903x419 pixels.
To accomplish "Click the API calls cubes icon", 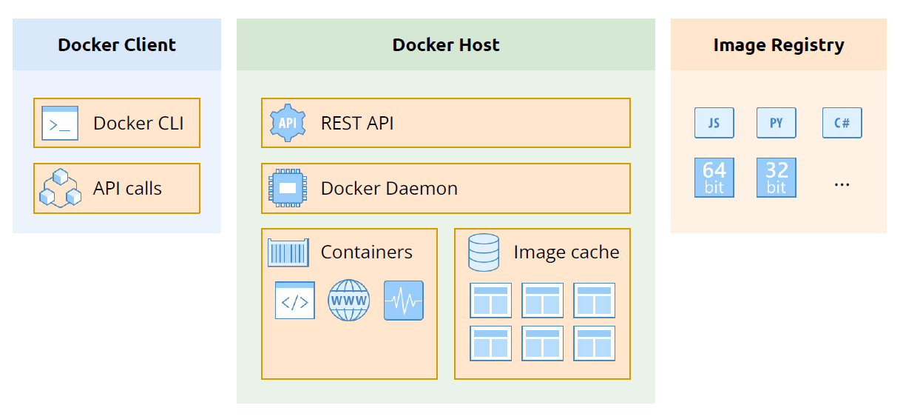I will pos(60,188).
